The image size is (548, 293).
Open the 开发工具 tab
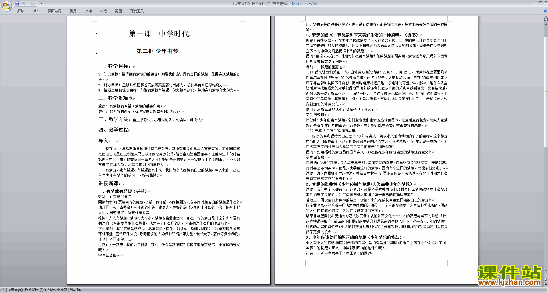137,11
